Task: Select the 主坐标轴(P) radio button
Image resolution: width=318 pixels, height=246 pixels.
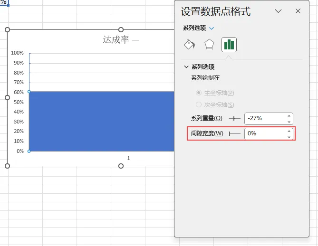Action: click(x=199, y=93)
